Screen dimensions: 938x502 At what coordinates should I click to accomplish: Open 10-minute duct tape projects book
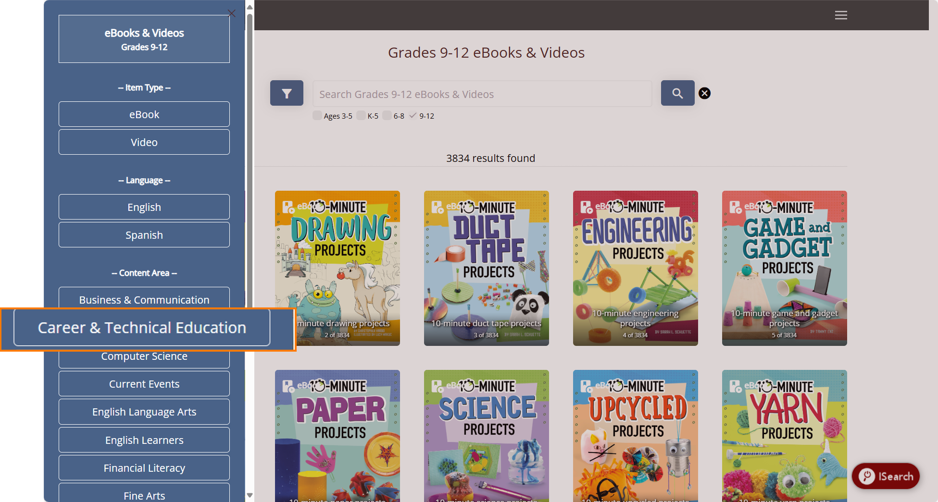[487, 268]
